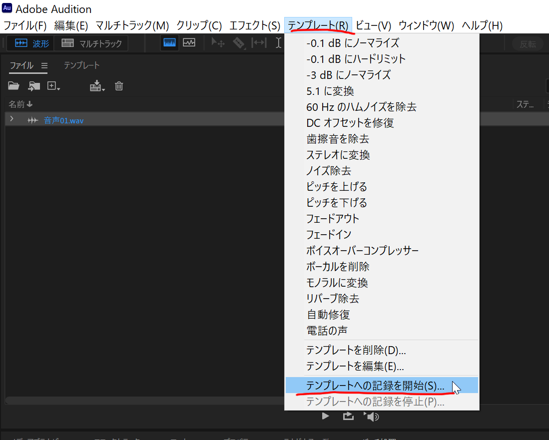549x440 pixels.
Task: Switch to 波形 (Waveform) editor view
Action: click(30, 43)
